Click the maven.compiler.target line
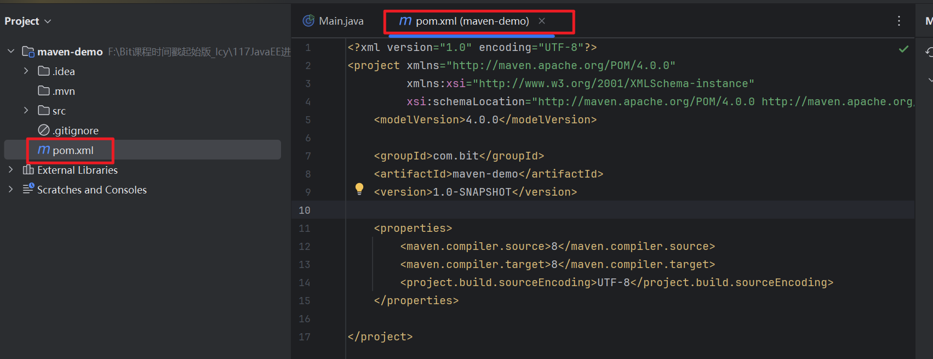 pos(558,264)
